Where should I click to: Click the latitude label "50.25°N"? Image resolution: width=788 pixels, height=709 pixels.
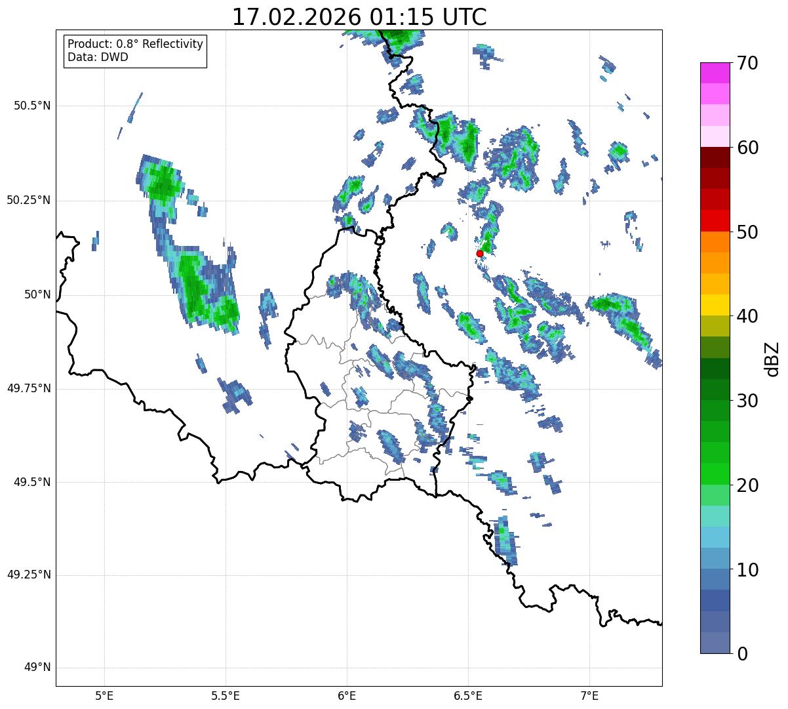click(29, 200)
